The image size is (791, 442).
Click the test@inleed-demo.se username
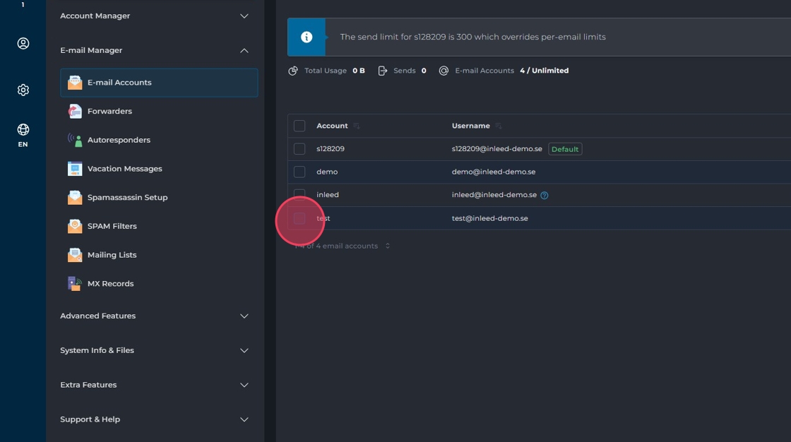(489, 219)
